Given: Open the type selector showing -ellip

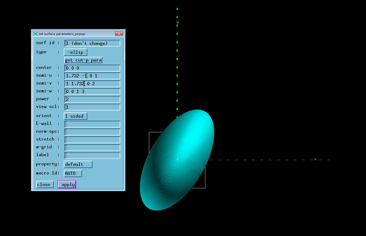Looking at the screenshot, I should click(x=75, y=52).
